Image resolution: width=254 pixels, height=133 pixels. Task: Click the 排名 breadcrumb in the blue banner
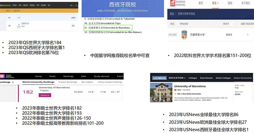172,14
